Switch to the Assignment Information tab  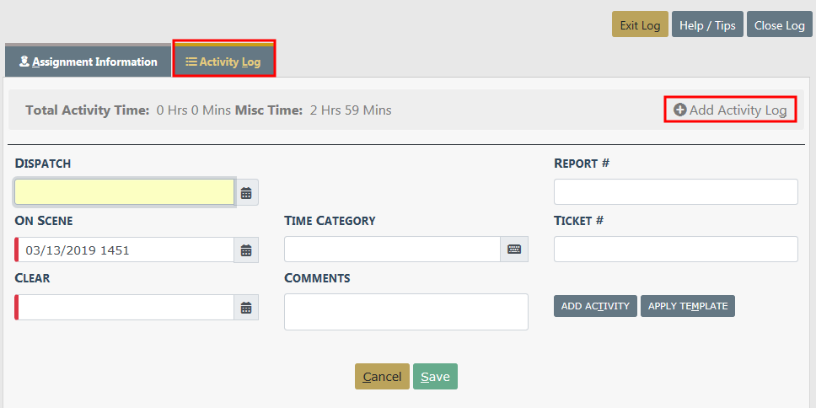pyautogui.click(x=88, y=62)
